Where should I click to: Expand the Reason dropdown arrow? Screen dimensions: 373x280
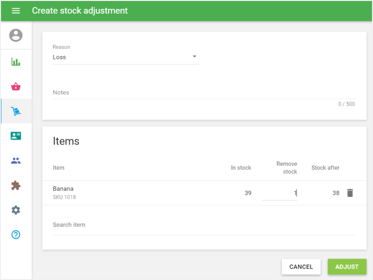[x=194, y=57]
